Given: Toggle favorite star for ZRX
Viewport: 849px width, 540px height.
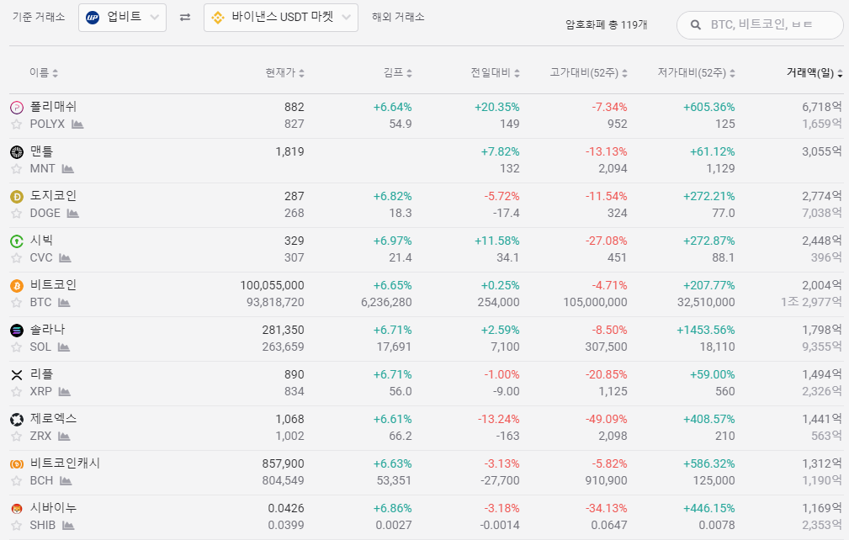Looking at the screenshot, I should pos(16,437).
